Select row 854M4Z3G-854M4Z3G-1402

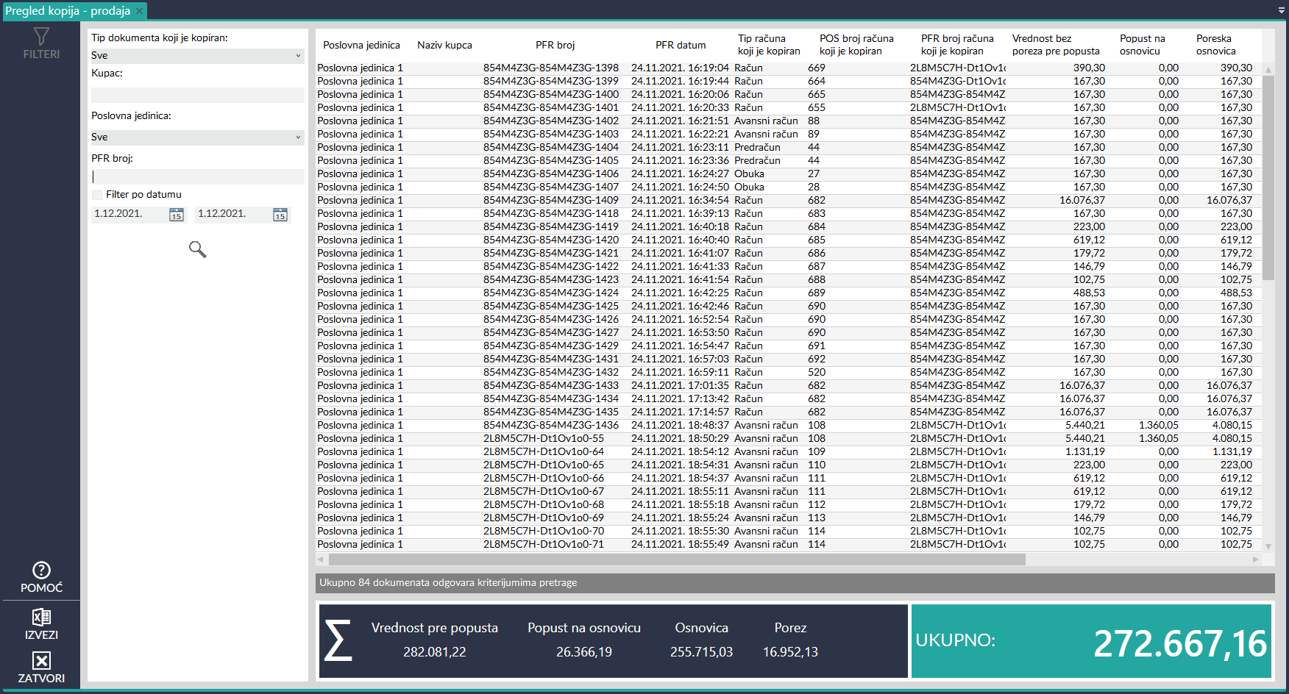point(788,121)
